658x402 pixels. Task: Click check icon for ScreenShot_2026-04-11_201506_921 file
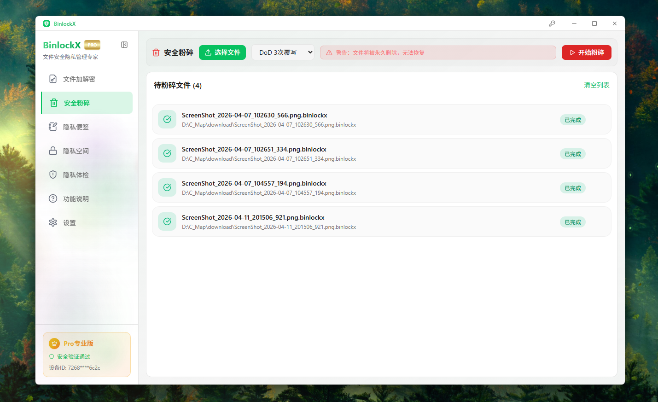tap(167, 221)
